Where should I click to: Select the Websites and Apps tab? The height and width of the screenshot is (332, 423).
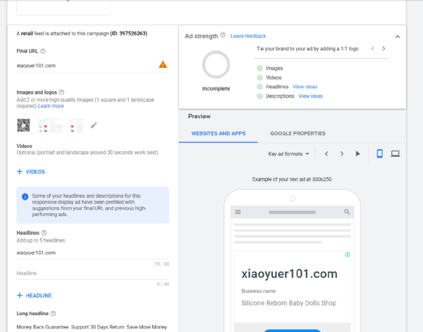click(218, 134)
